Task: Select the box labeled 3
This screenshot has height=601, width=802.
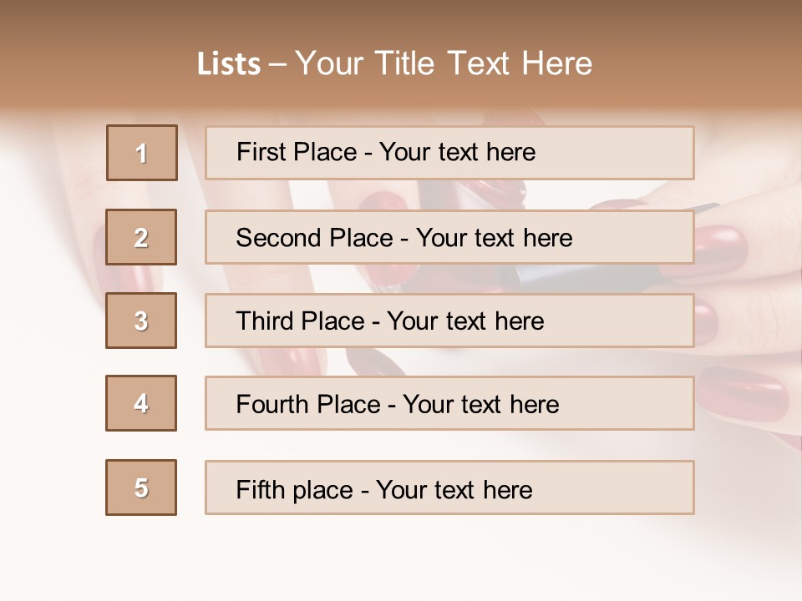Action: click(141, 321)
